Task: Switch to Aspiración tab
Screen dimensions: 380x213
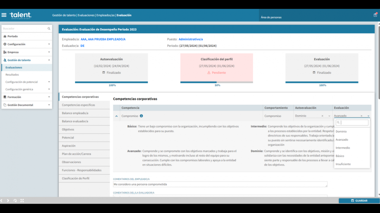Action: coord(84,146)
